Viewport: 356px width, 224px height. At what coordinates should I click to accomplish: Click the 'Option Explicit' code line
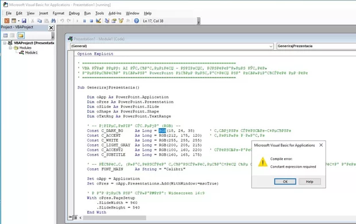[95, 54]
